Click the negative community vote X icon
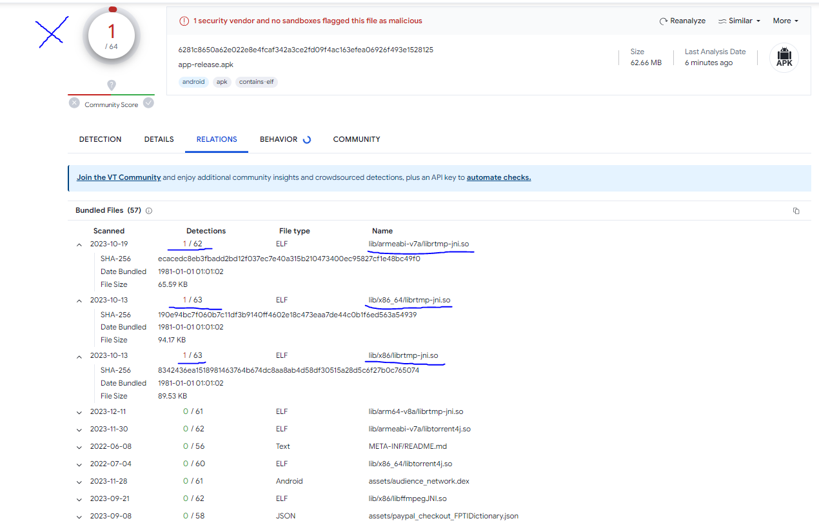This screenshot has width=819, height=532. (74, 103)
